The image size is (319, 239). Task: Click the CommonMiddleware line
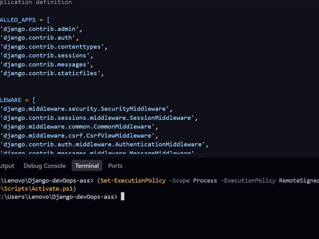pos(79,127)
